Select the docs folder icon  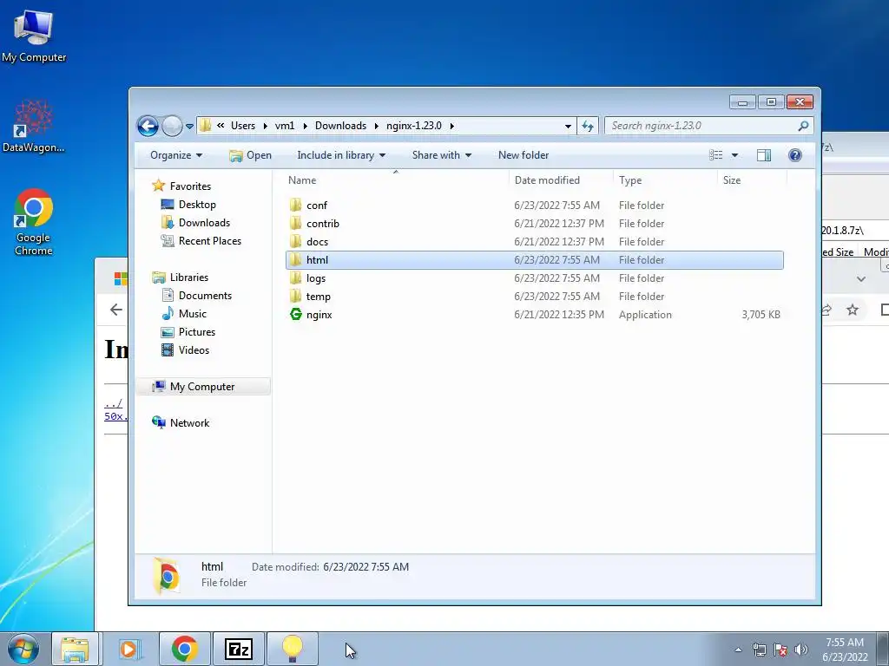tap(295, 241)
